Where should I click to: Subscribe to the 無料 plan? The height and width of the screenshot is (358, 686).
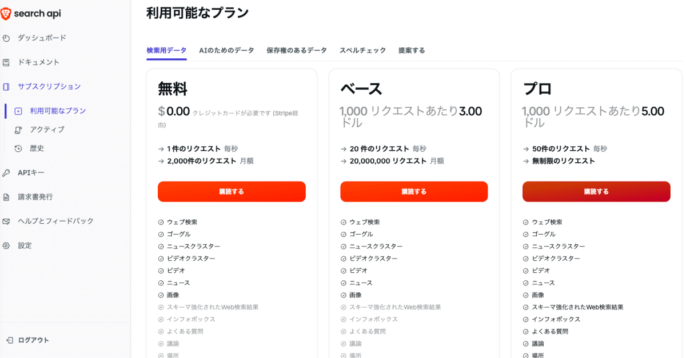(x=232, y=192)
